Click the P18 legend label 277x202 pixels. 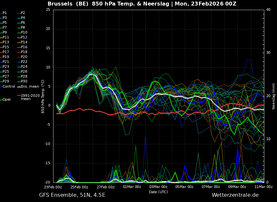point(24,52)
